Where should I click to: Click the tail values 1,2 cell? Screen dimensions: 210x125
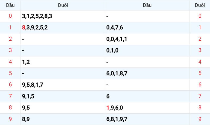pyautogui.click(x=63, y=62)
